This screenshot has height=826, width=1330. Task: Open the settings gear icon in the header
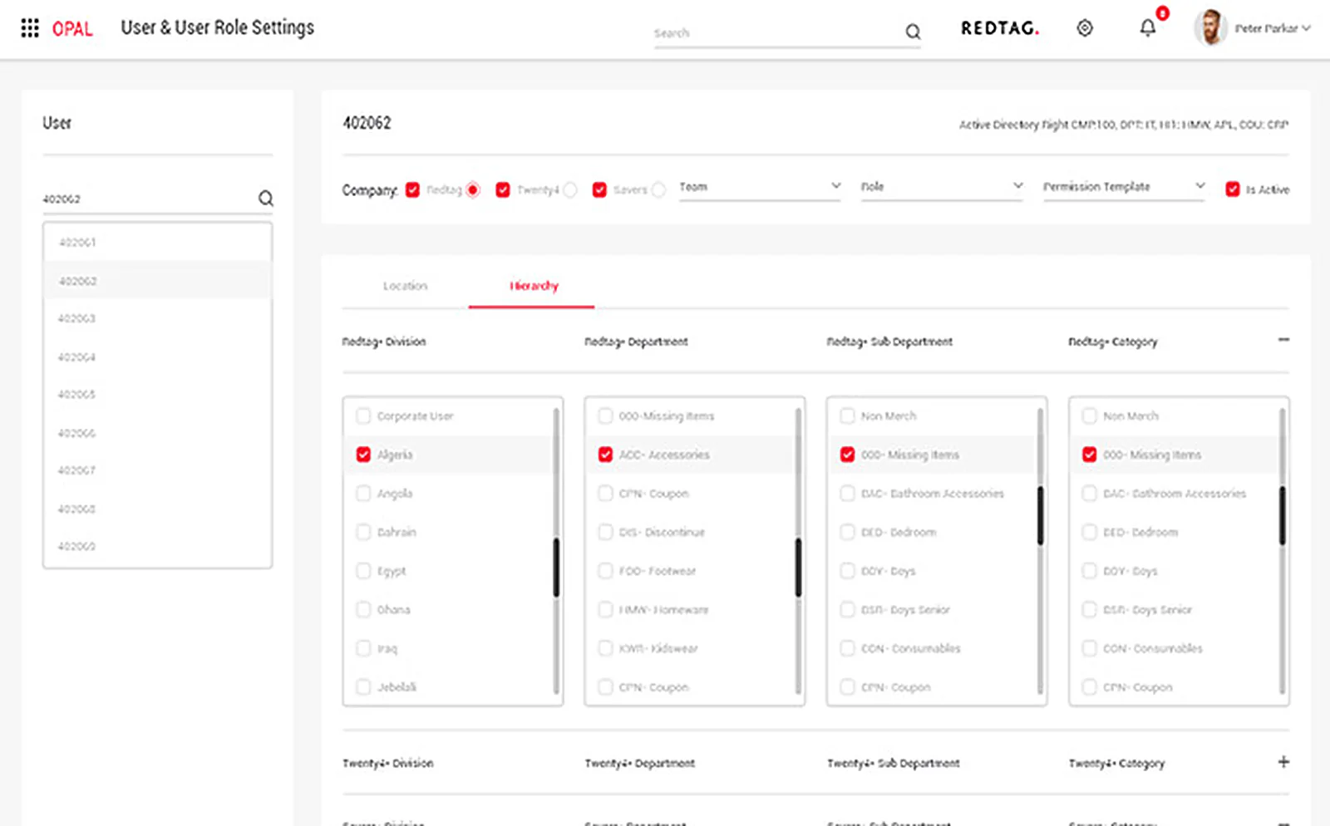pos(1085,28)
